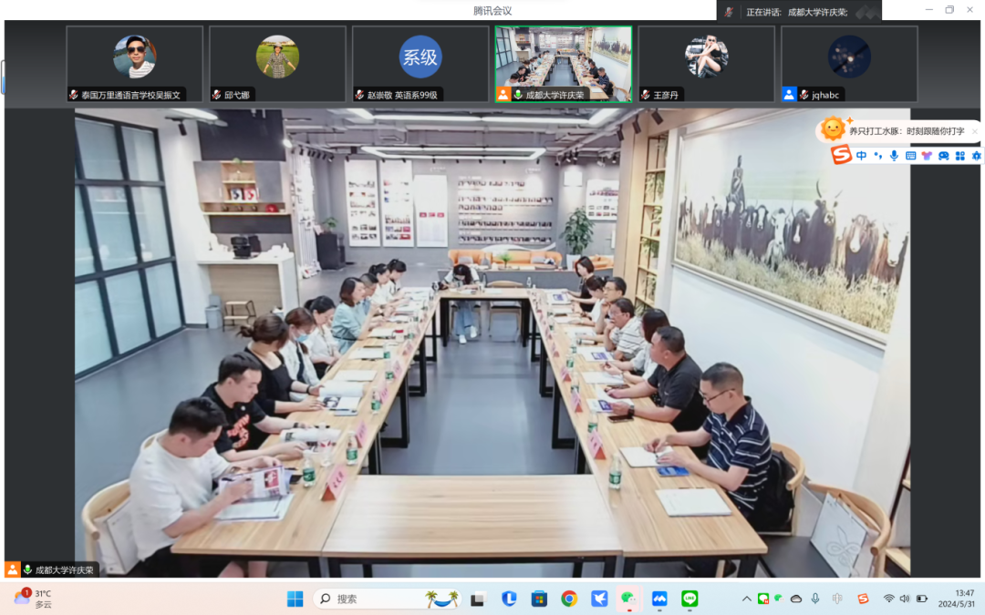Open WeChat from the taskbar

tap(628, 599)
